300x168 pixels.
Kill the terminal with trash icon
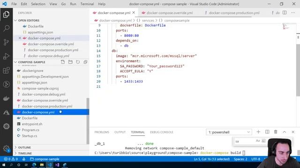click(x=276, y=132)
